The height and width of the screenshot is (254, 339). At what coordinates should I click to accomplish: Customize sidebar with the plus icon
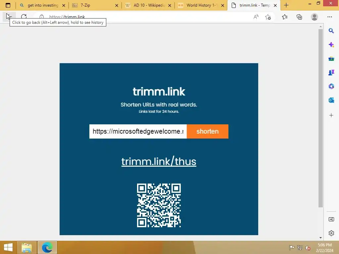(331, 115)
